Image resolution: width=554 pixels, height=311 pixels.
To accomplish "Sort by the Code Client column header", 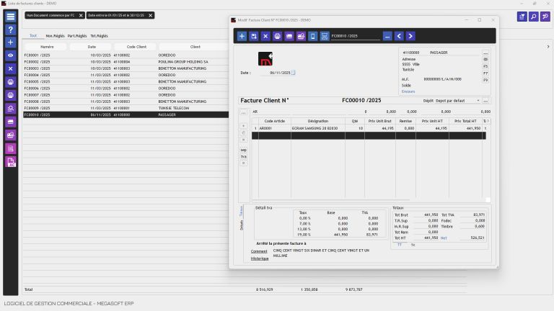I will click(x=136, y=47).
